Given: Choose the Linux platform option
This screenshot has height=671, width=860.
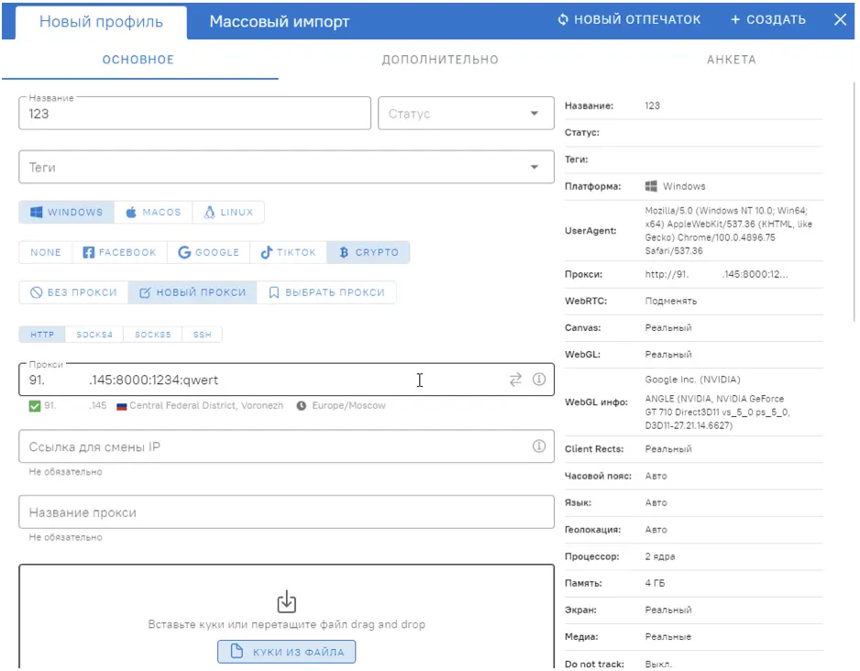Looking at the screenshot, I should [228, 213].
